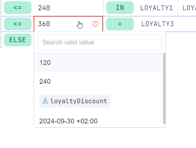Click the red error icon beside 360
Viewport: 196px width, 148px height.
click(95, 24)
